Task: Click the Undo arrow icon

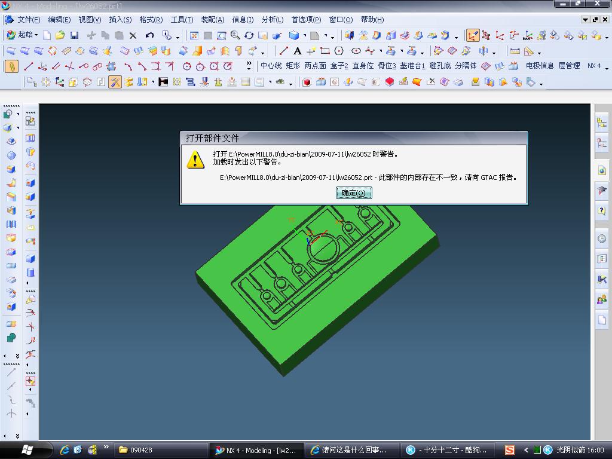Action: [149, 35]
